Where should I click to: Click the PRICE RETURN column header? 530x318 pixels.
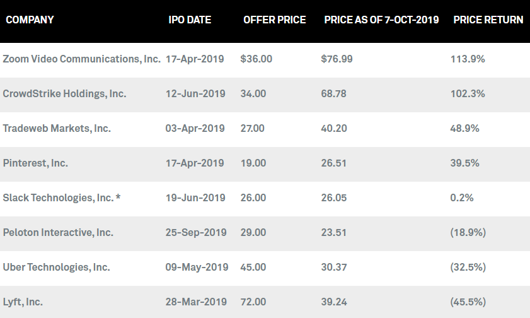pos(488,20)
